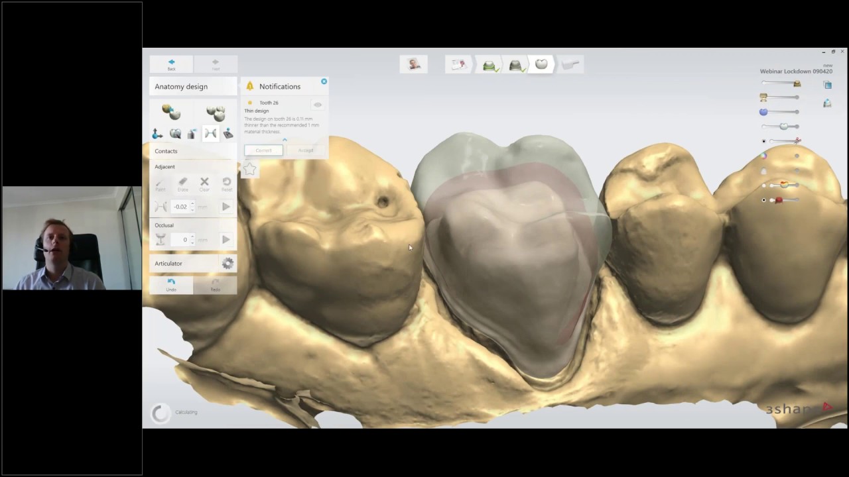Click the occlusal contact icon
Viewport: 849px width, 477px height.
160,240
